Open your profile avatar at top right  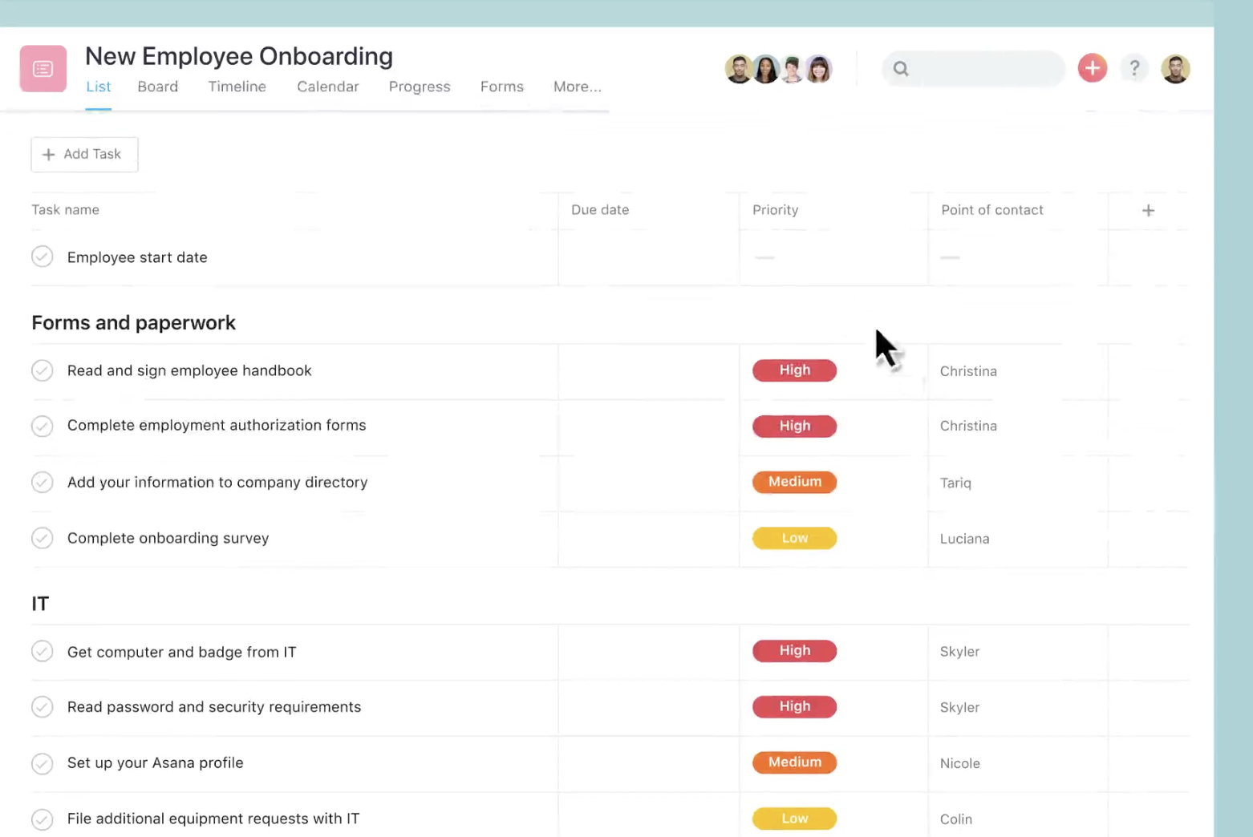point(1175,69)
